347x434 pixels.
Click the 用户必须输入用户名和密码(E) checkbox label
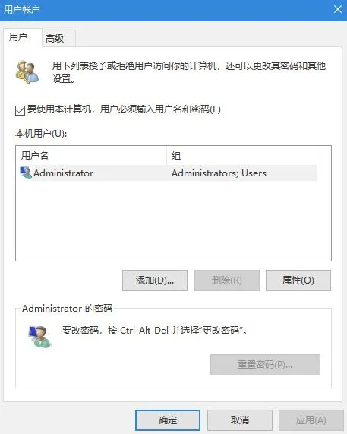click(124, 109)
